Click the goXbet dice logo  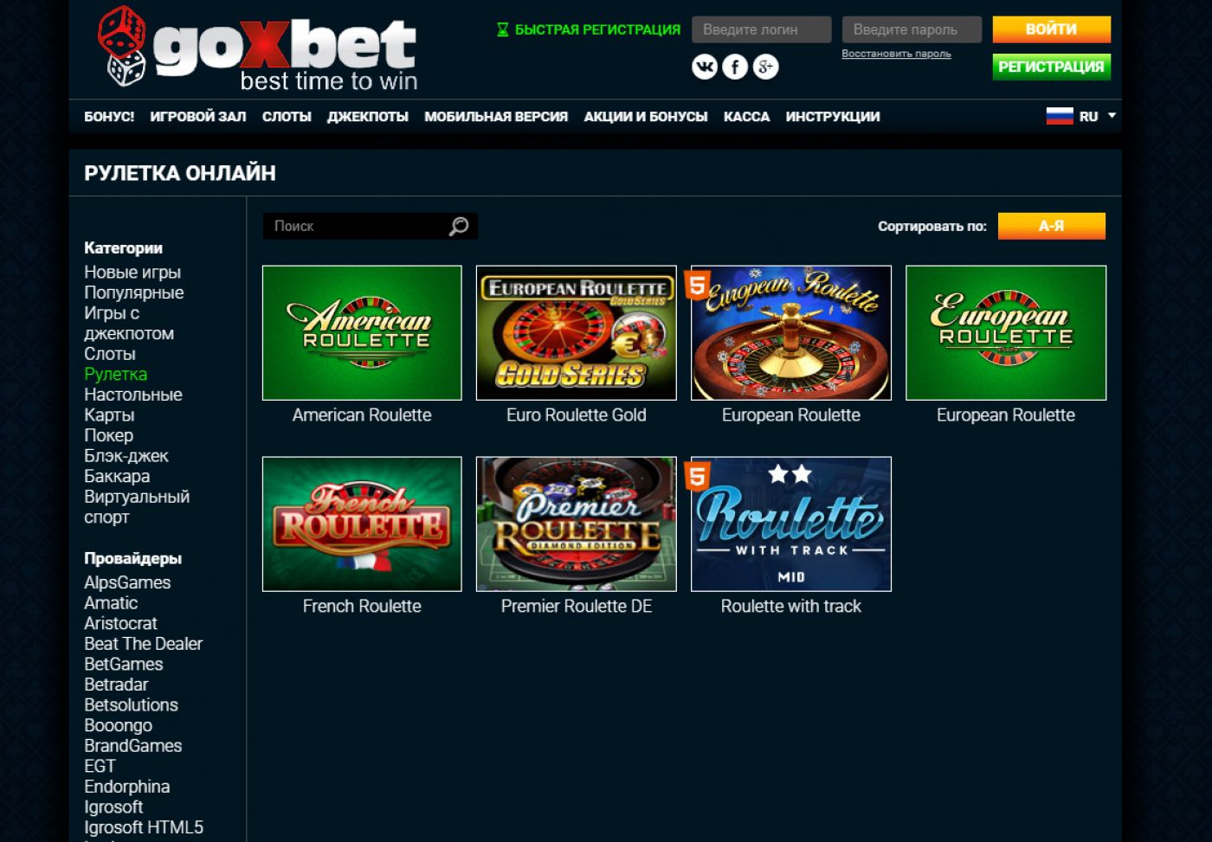pos(121,47)
